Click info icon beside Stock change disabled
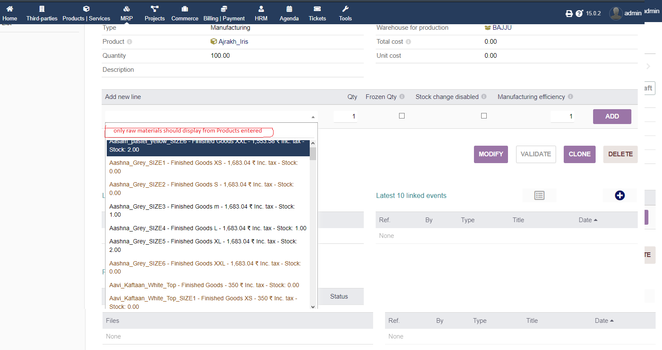The width and height of the screenshot is (662, 350). coord(484,96)
